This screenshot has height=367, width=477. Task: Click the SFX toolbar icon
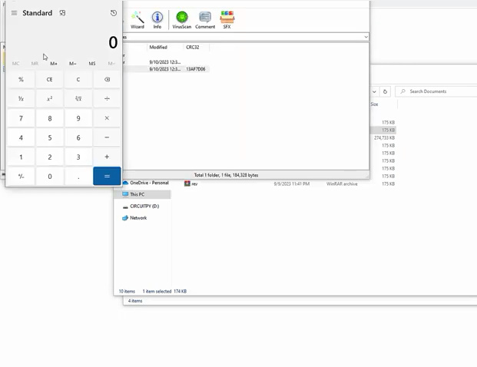227,19
